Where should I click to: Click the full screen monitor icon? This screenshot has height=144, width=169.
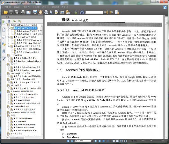tap(35, 12)
